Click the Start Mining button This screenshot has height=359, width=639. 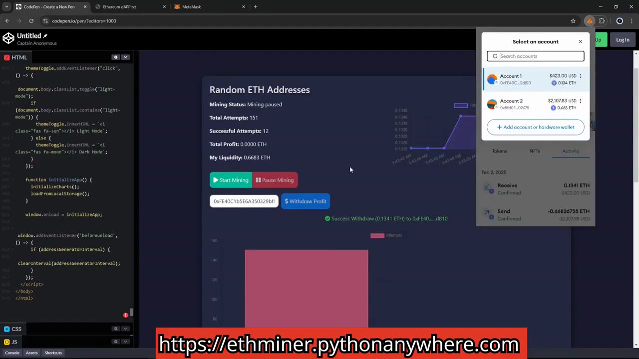click(231, 180)
